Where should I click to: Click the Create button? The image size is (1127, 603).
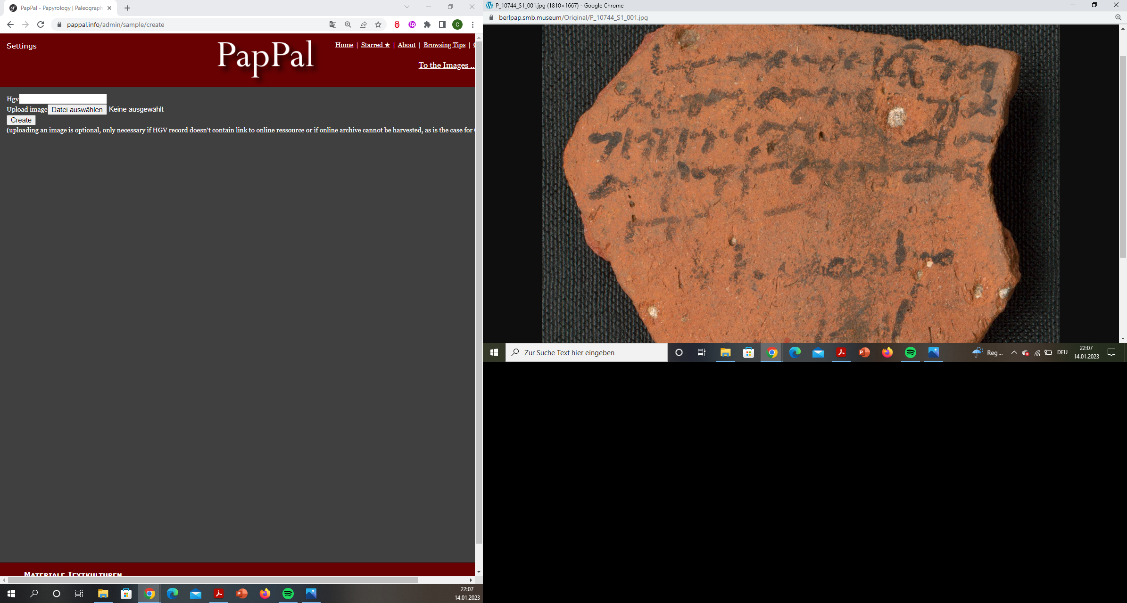[x=21, y=120]
